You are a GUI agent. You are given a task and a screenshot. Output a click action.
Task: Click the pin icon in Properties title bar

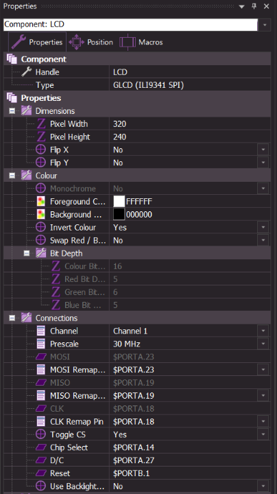pyautogui.click(x=254, y=6)
